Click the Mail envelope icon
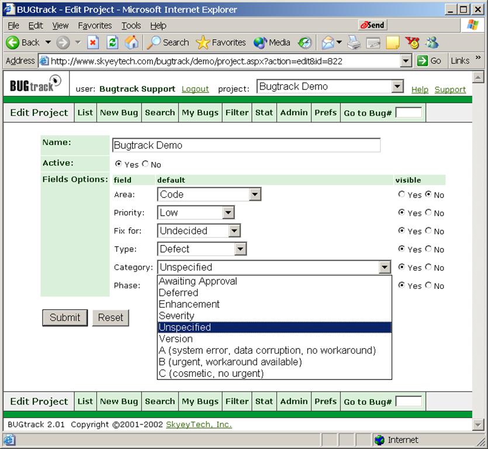 [x=328, y=43]
